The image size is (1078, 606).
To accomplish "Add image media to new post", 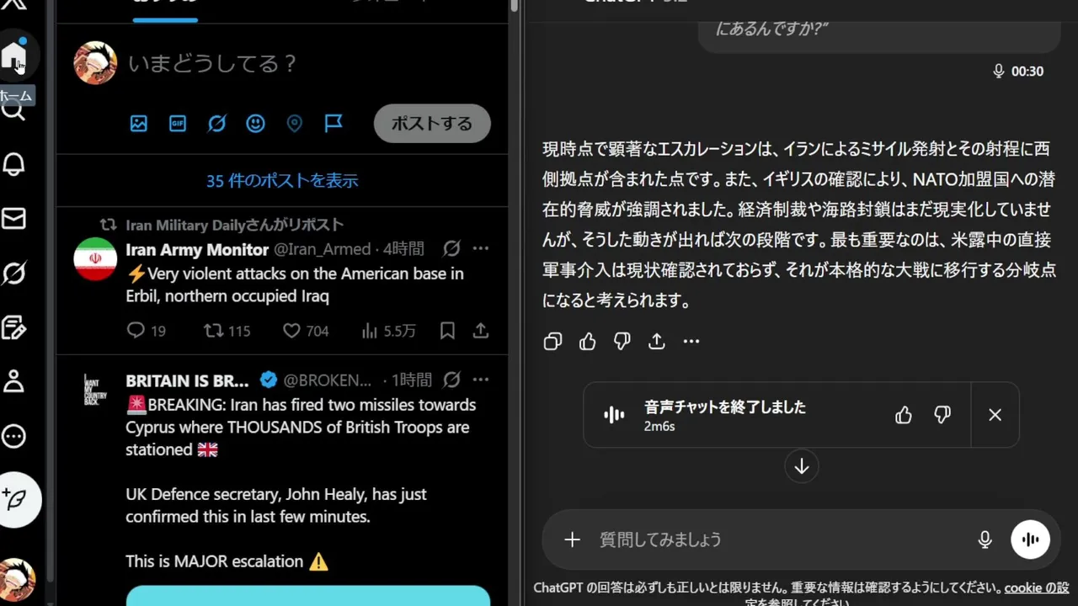I will click(x=139, y=124).
